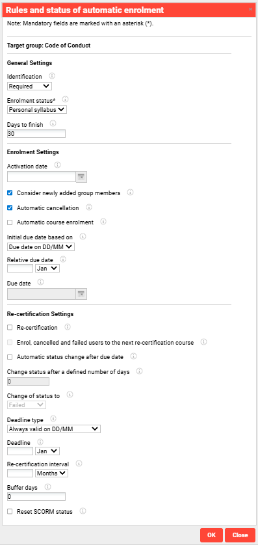
Task: Click the Enrol, cancelled and failed users checkbox
Action: [10, 342]
